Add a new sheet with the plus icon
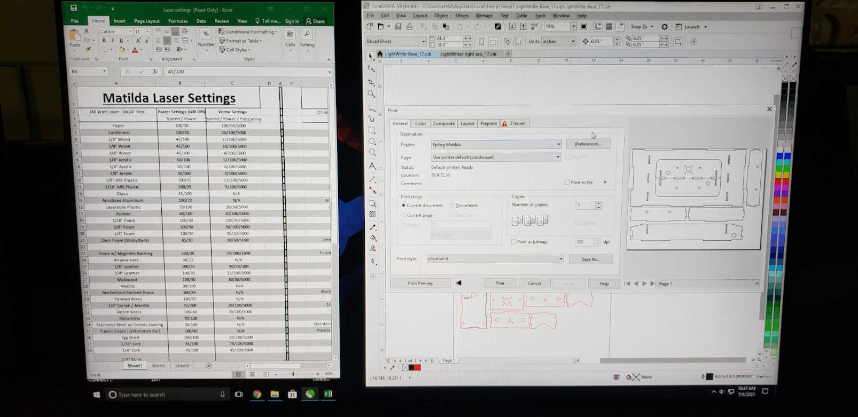Screen dimensions: 858x417 point(209,366)
